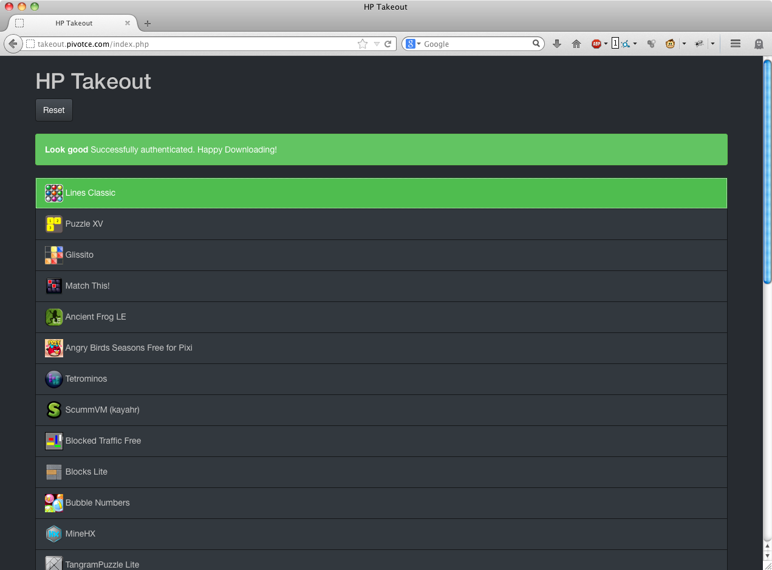772x570 pixels.
Task: Click the Match This! app icon
Action: (x=54, y=286)
